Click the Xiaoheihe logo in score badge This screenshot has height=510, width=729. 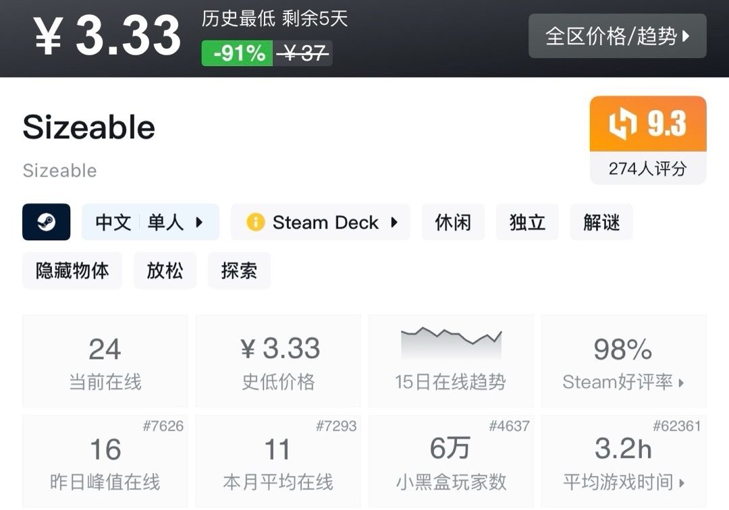pyautogui.click(x=622, y=124)
